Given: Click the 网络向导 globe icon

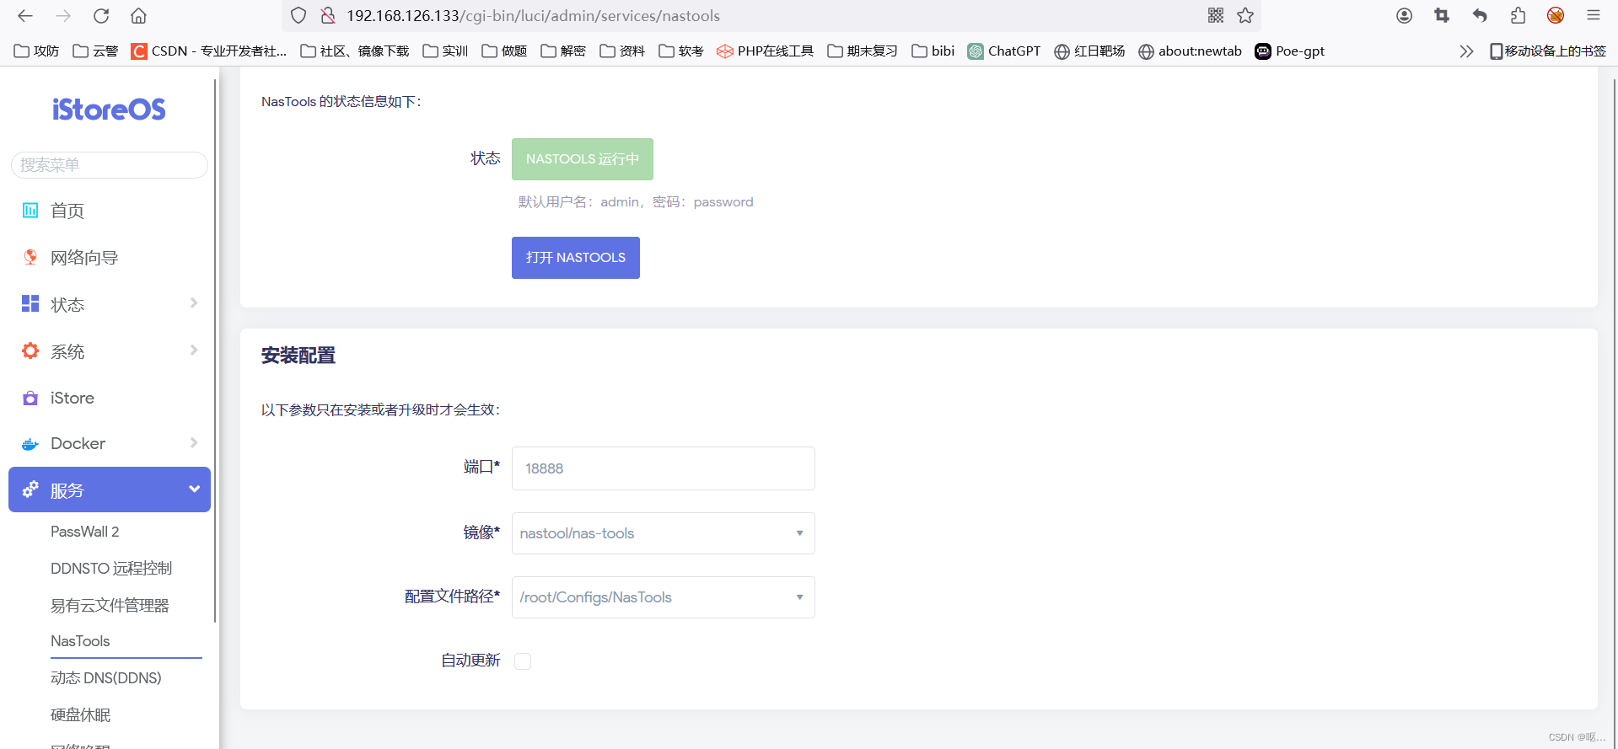Looking at the screenshot, I should (x=30, y=257).
